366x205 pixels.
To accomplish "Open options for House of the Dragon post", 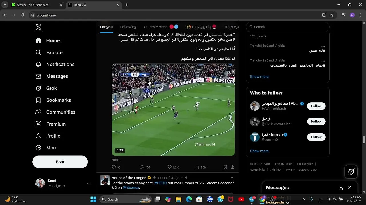I will (x=233, y=178).
